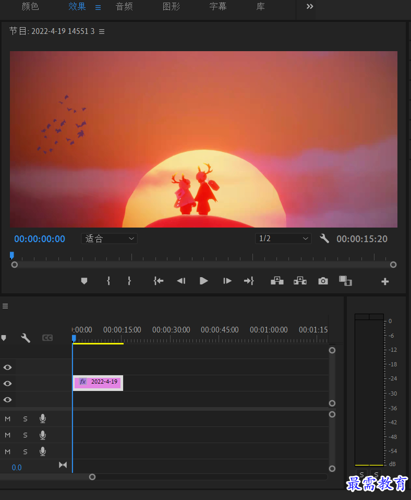
Task: Open the button editor plus icon
Action: click(385, 281)
